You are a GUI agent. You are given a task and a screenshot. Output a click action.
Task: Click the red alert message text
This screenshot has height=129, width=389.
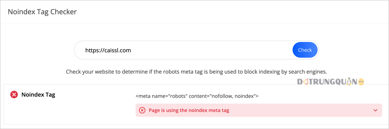coord(189,110)
